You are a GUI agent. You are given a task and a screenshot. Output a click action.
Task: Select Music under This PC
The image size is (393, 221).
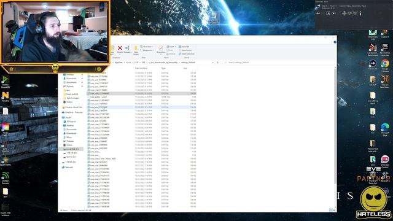[68, 138]
